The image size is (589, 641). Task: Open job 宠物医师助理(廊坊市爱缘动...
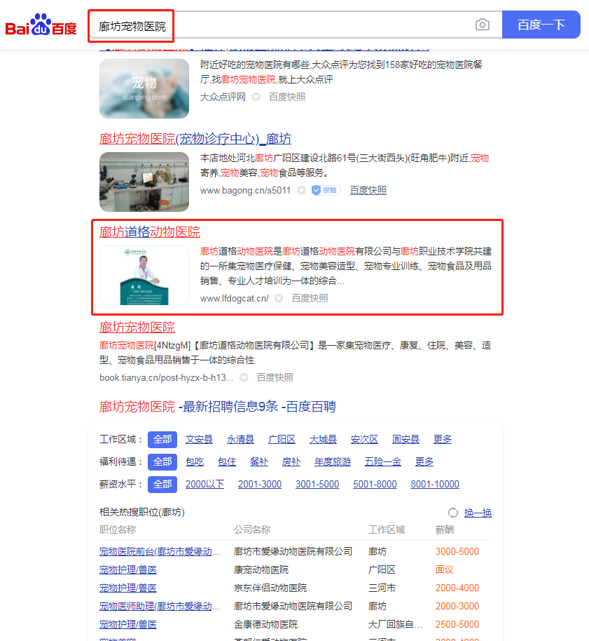point(160,606)
